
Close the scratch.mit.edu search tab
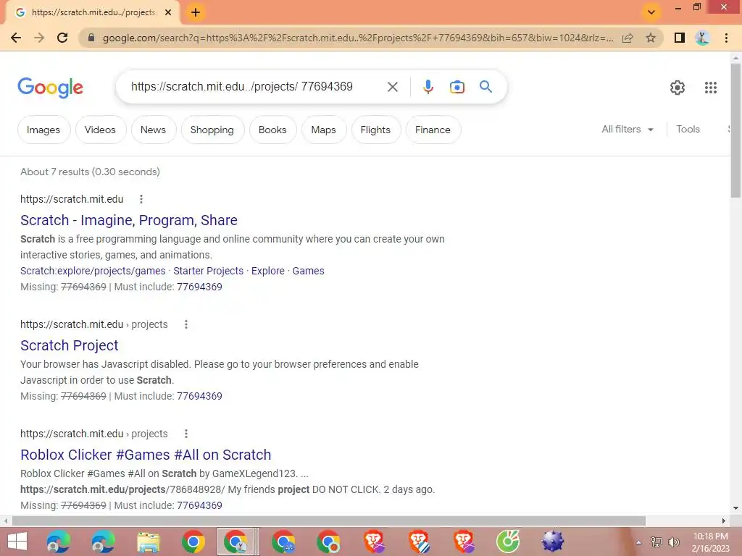[167, 12]
